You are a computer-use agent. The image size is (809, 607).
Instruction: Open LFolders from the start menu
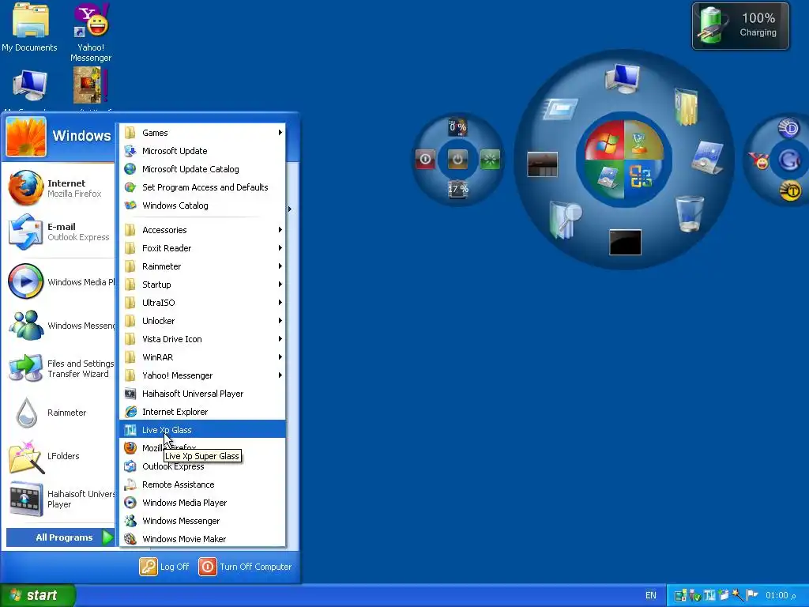61,456
